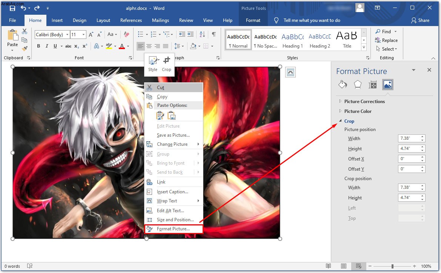This screenshot has width=441, height=273.
Task: Sort the selection alphabetically
Action: coord(202,34)
